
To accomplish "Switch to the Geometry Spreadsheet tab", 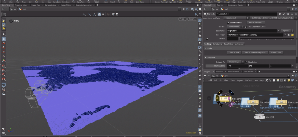I will [84, 5].
